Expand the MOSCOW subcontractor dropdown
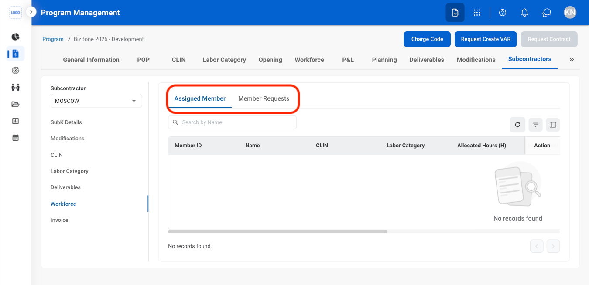Image resolution: width=589 pixels, height=285 pixels. (x=96, y=101)
